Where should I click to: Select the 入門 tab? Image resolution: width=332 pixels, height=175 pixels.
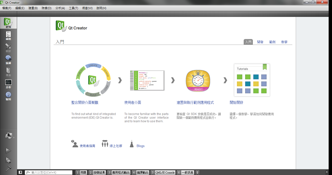[x=248, y=42]
